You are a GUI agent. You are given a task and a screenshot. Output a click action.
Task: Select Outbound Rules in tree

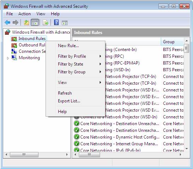[x=32, y=45]
